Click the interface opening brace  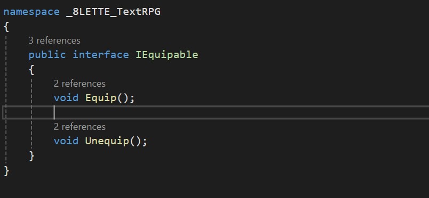click(x=31, y=70)
